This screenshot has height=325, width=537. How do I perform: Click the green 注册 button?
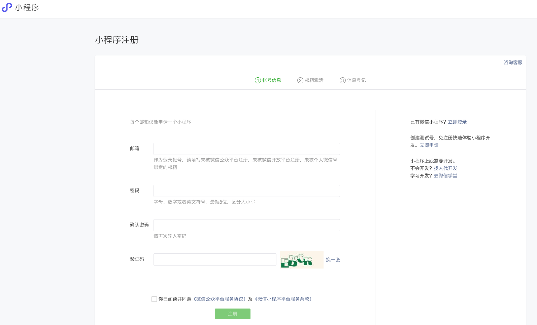click(233, 314)
